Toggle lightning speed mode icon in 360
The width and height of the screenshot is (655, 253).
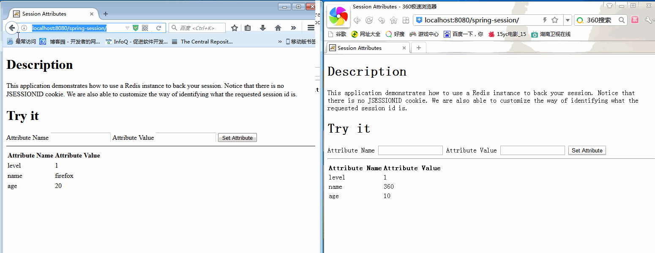click(545, 20)
